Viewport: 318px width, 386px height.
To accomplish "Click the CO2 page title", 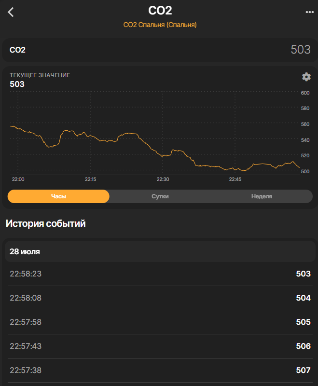I will tap(160, 11).
